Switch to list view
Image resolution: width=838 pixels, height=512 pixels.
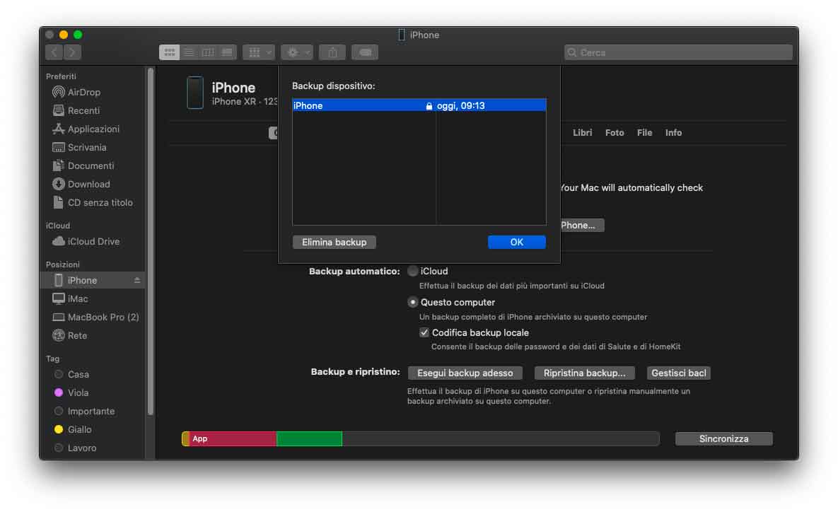tap(189, 52)
